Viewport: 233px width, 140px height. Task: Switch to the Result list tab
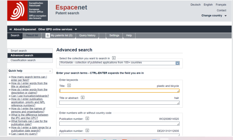pyautogui.click(x=32, y=35)
